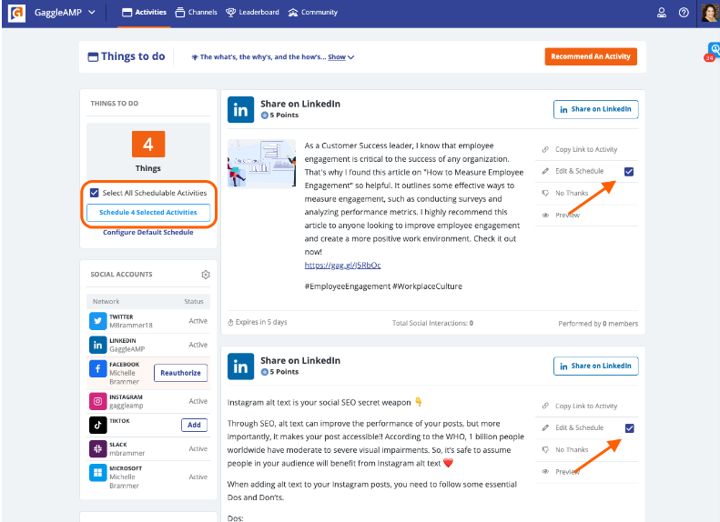
Task: Click Share on LinkedIn button, first activity
Action: [595, 109]
